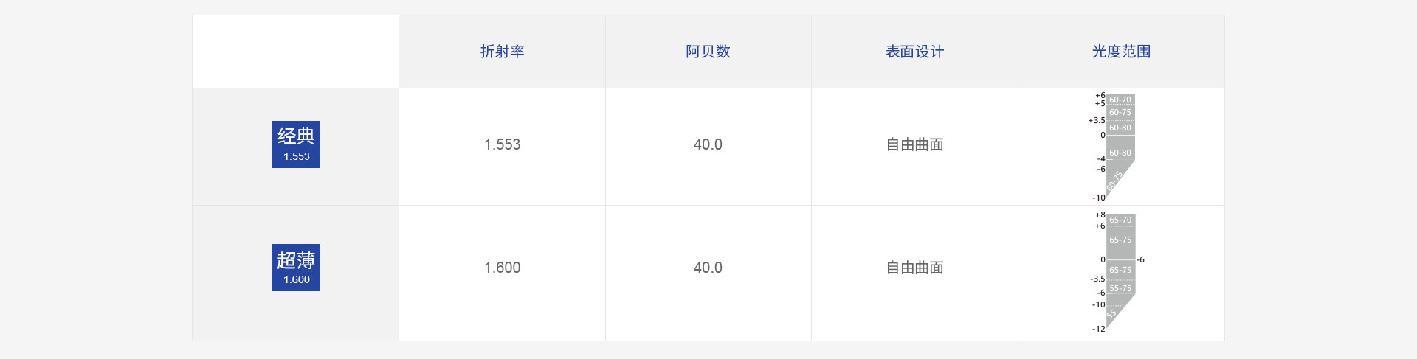This screenshot has width=1417, height=359.
Task: Click the 经典 1.553 blue badge
Action: [x=296, y=144]
